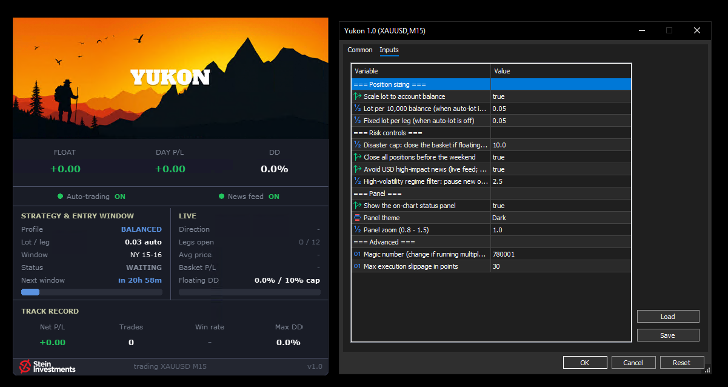Select the === Position sizing === row

tap(492, 84)
